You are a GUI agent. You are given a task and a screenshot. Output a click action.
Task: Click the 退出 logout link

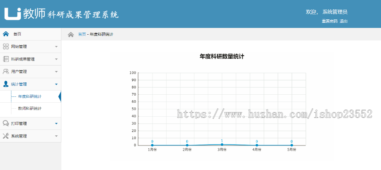344,21
